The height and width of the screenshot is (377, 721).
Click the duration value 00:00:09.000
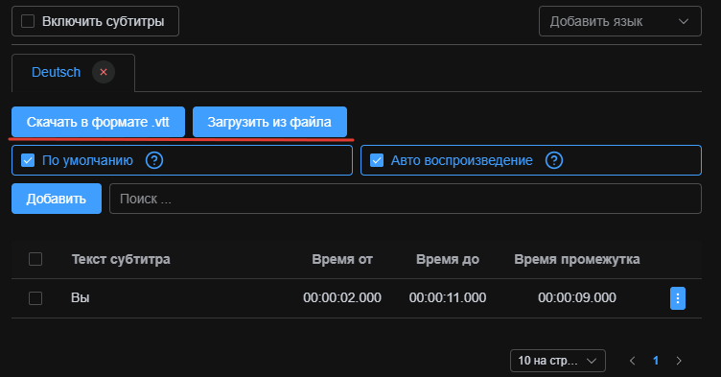[x=577, y=297]
